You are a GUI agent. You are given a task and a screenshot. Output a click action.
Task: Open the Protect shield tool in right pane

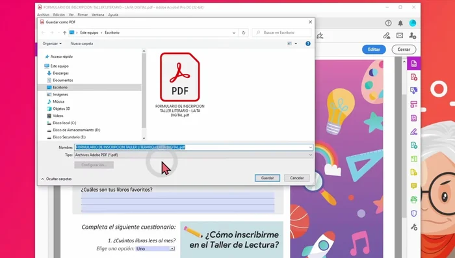(x=414, y=213)
